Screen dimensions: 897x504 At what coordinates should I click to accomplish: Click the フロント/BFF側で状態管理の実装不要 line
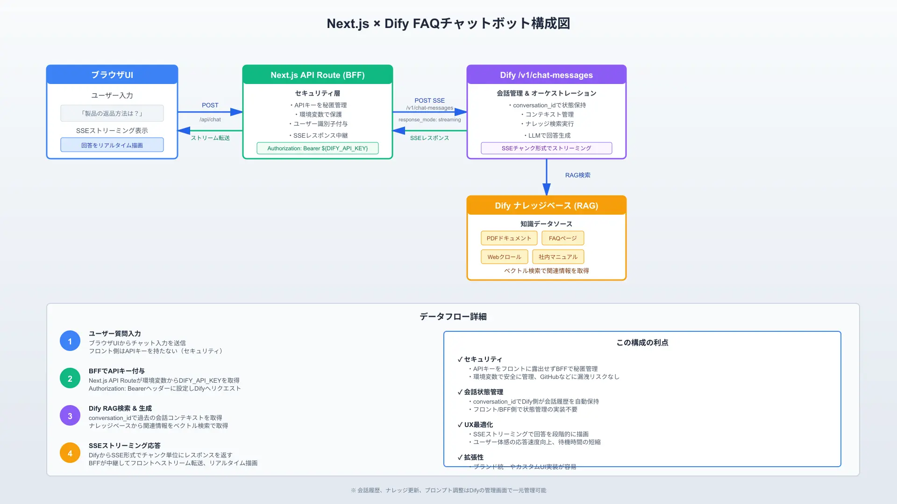[x=523, y=410]
